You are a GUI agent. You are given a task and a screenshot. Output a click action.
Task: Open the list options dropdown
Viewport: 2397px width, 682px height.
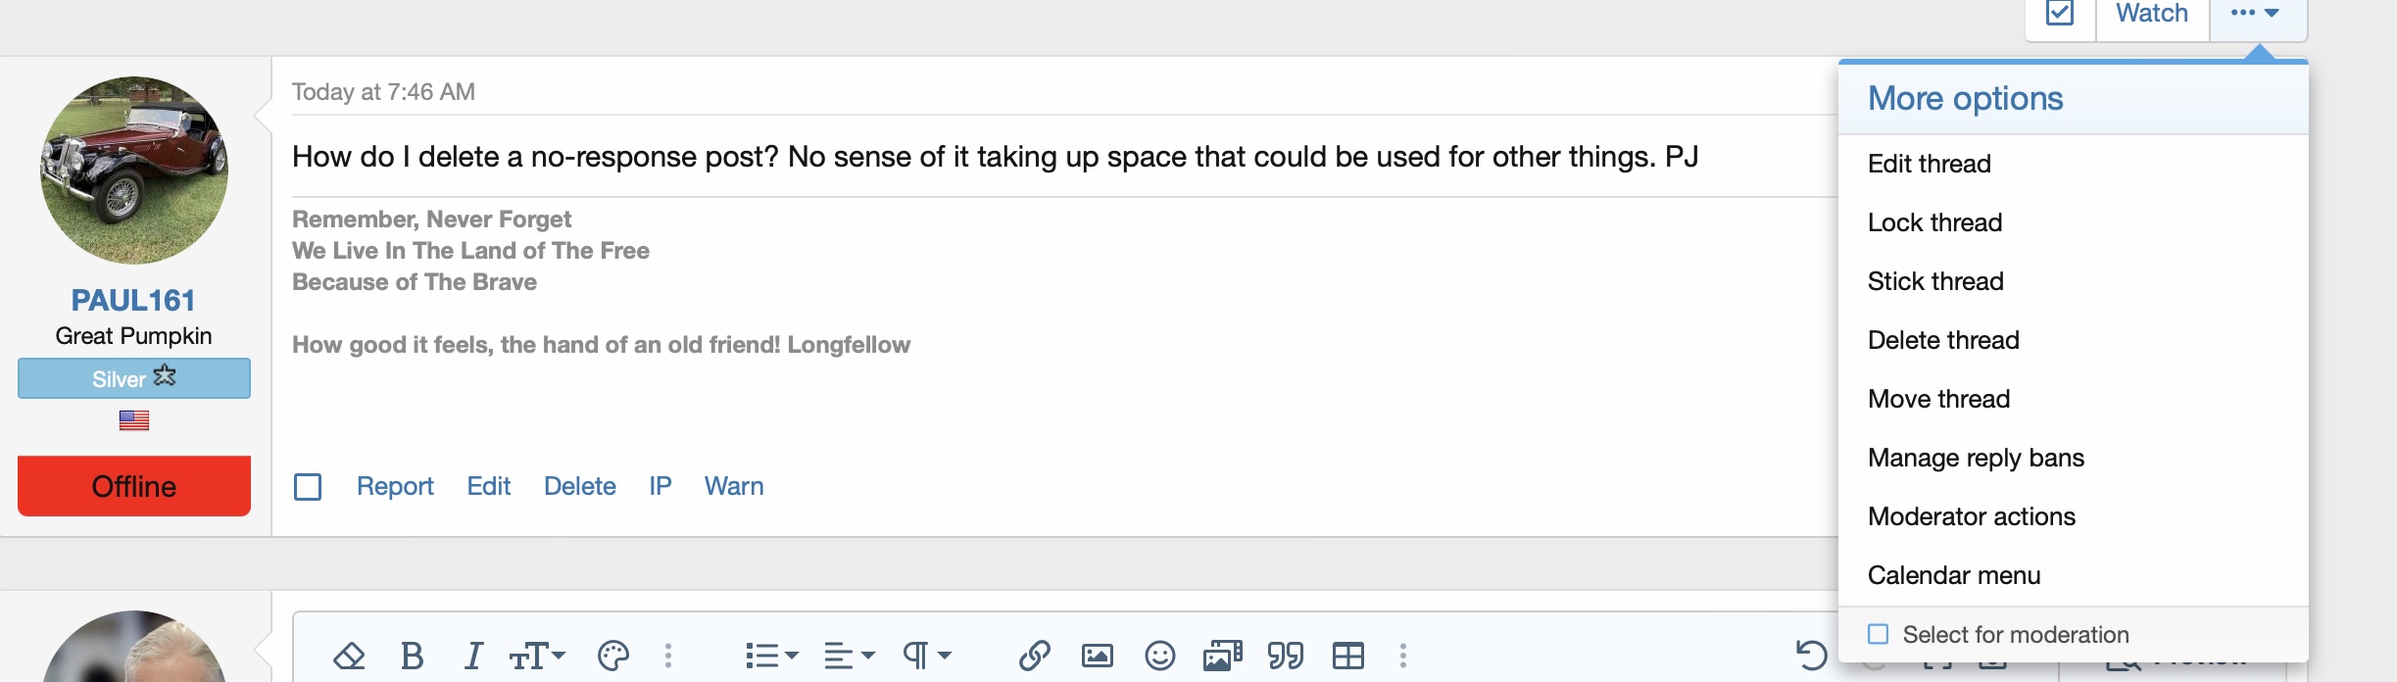(772, 656)
